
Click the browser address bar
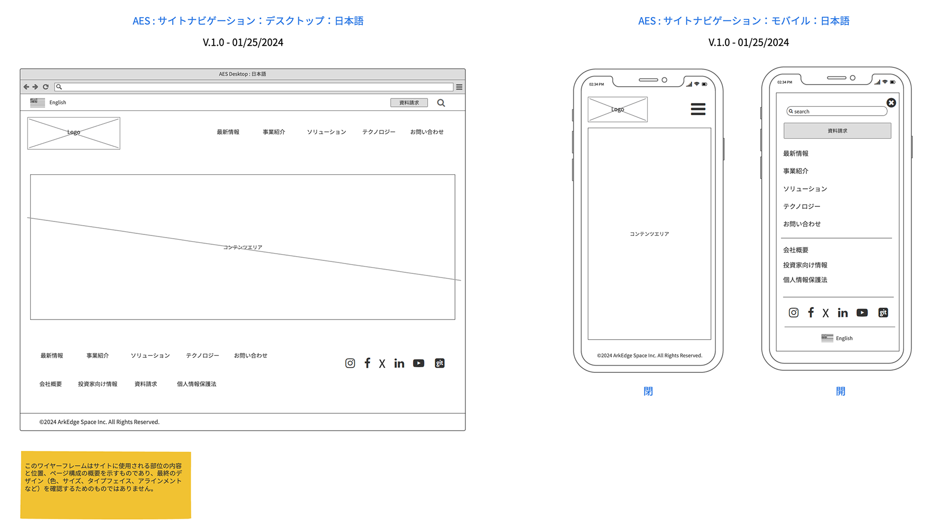(x=257, y=87)
